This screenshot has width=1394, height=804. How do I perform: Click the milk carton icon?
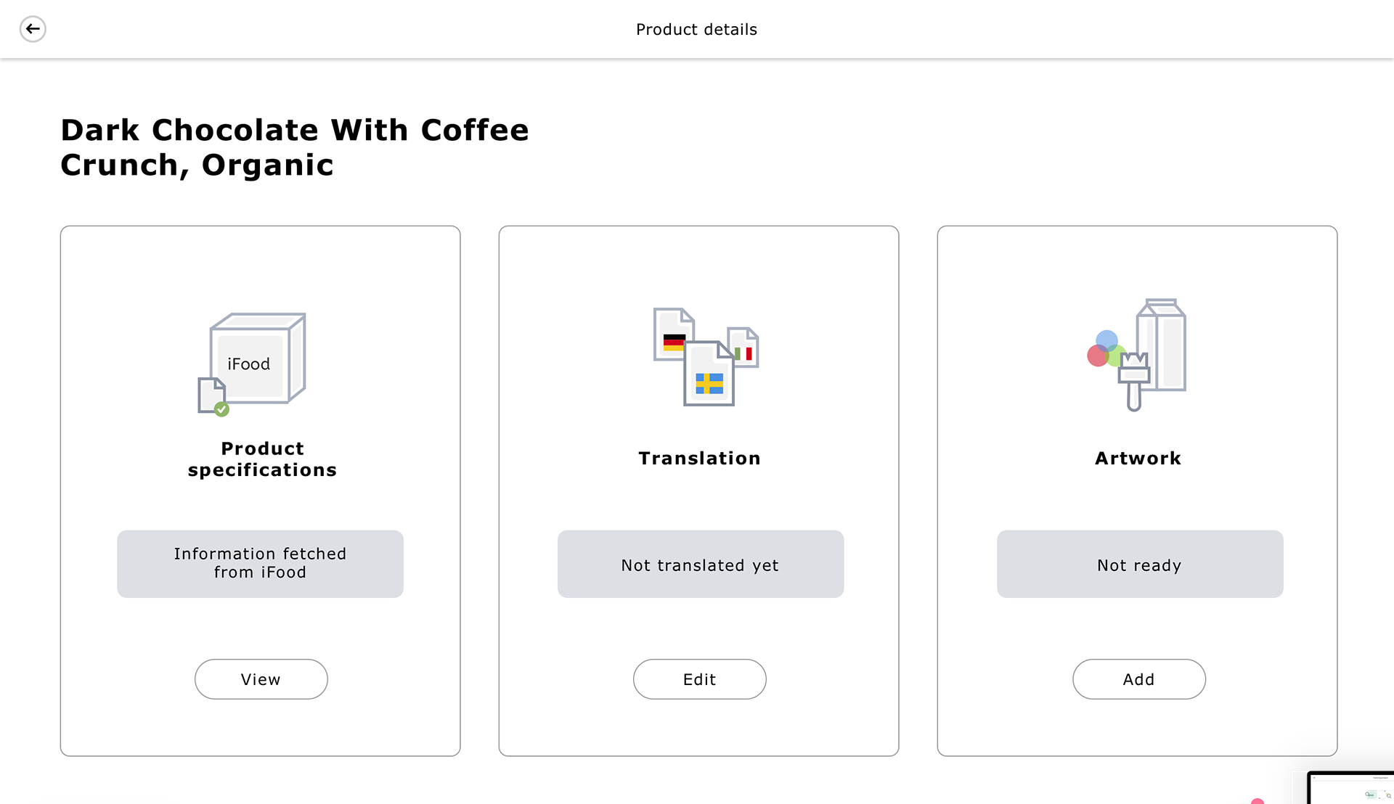[x=1162, y=345]
